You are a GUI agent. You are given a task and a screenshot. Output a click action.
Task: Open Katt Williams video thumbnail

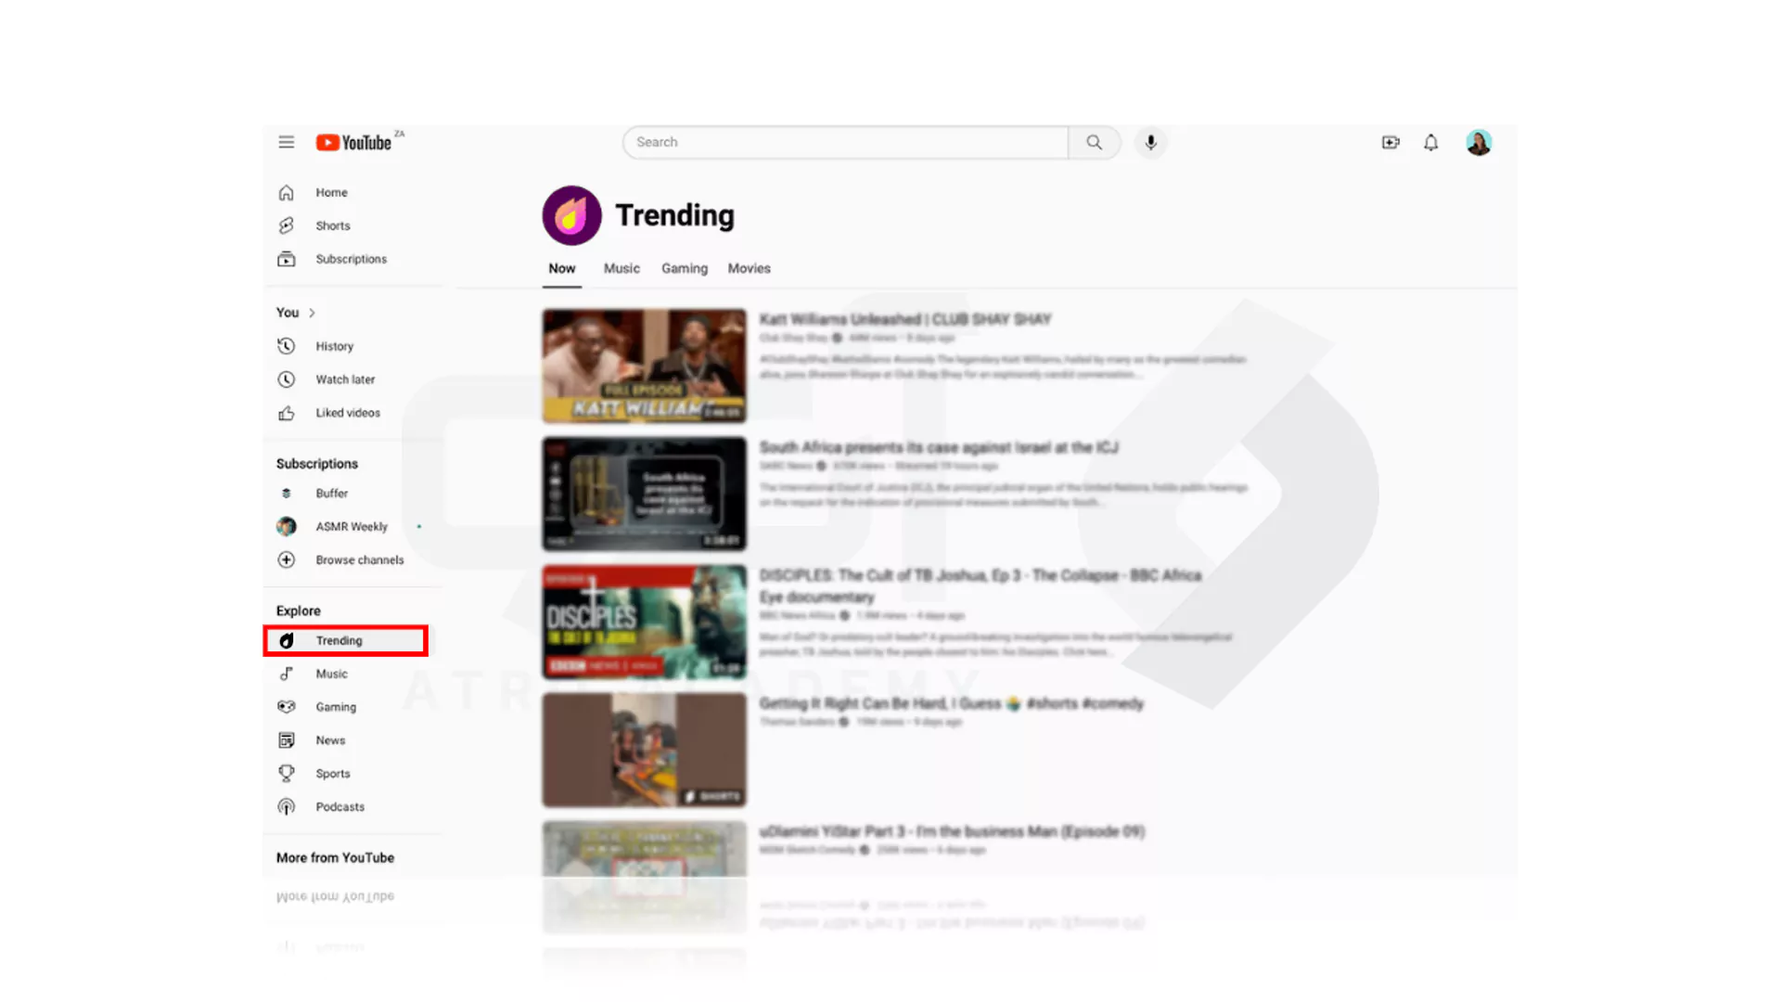pos(644,366)
